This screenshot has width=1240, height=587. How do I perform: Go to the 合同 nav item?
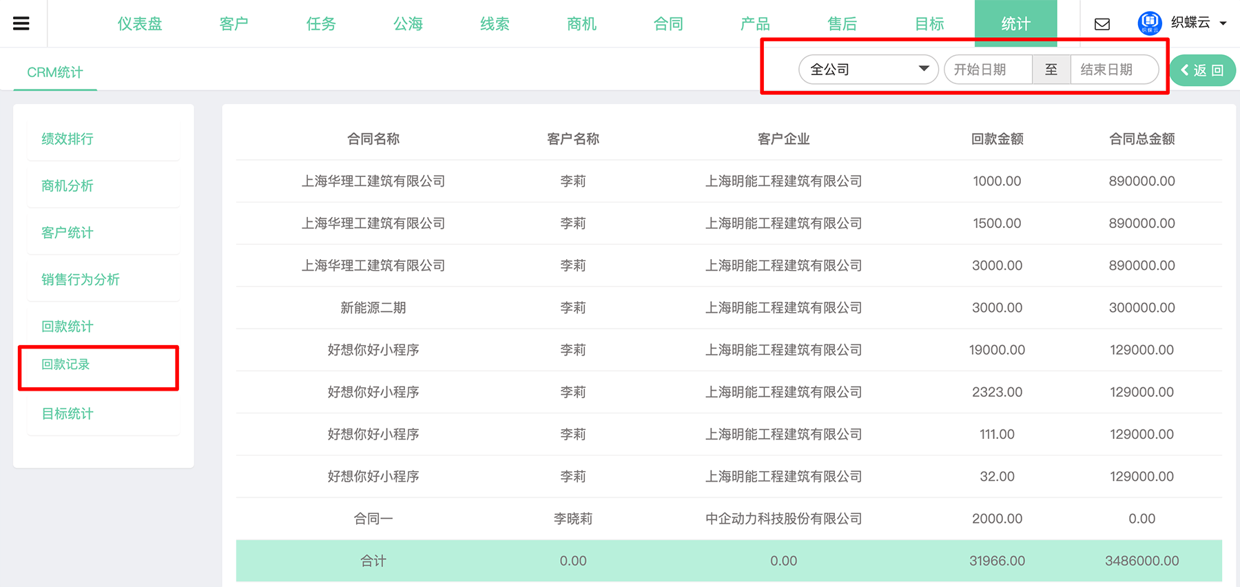tap(668, 24)
